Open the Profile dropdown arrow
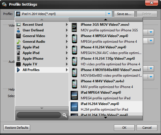Image resolution: width=161 pixels, height=135 pixels. 109,14
